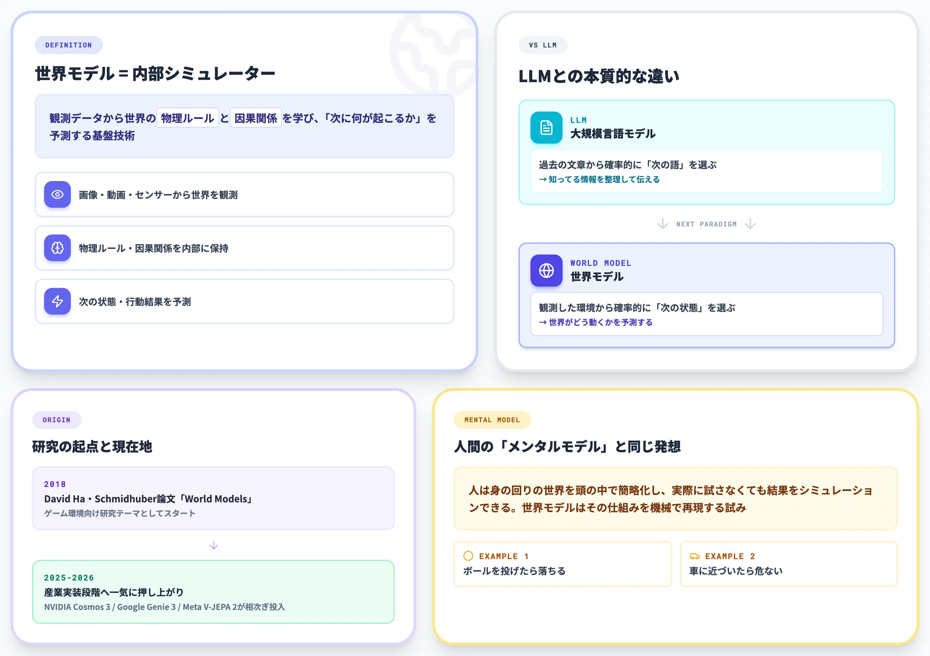Click the heading LLMとの本質的な違い
The width and height of the screenshot is (930, 656).
point(599,76)
